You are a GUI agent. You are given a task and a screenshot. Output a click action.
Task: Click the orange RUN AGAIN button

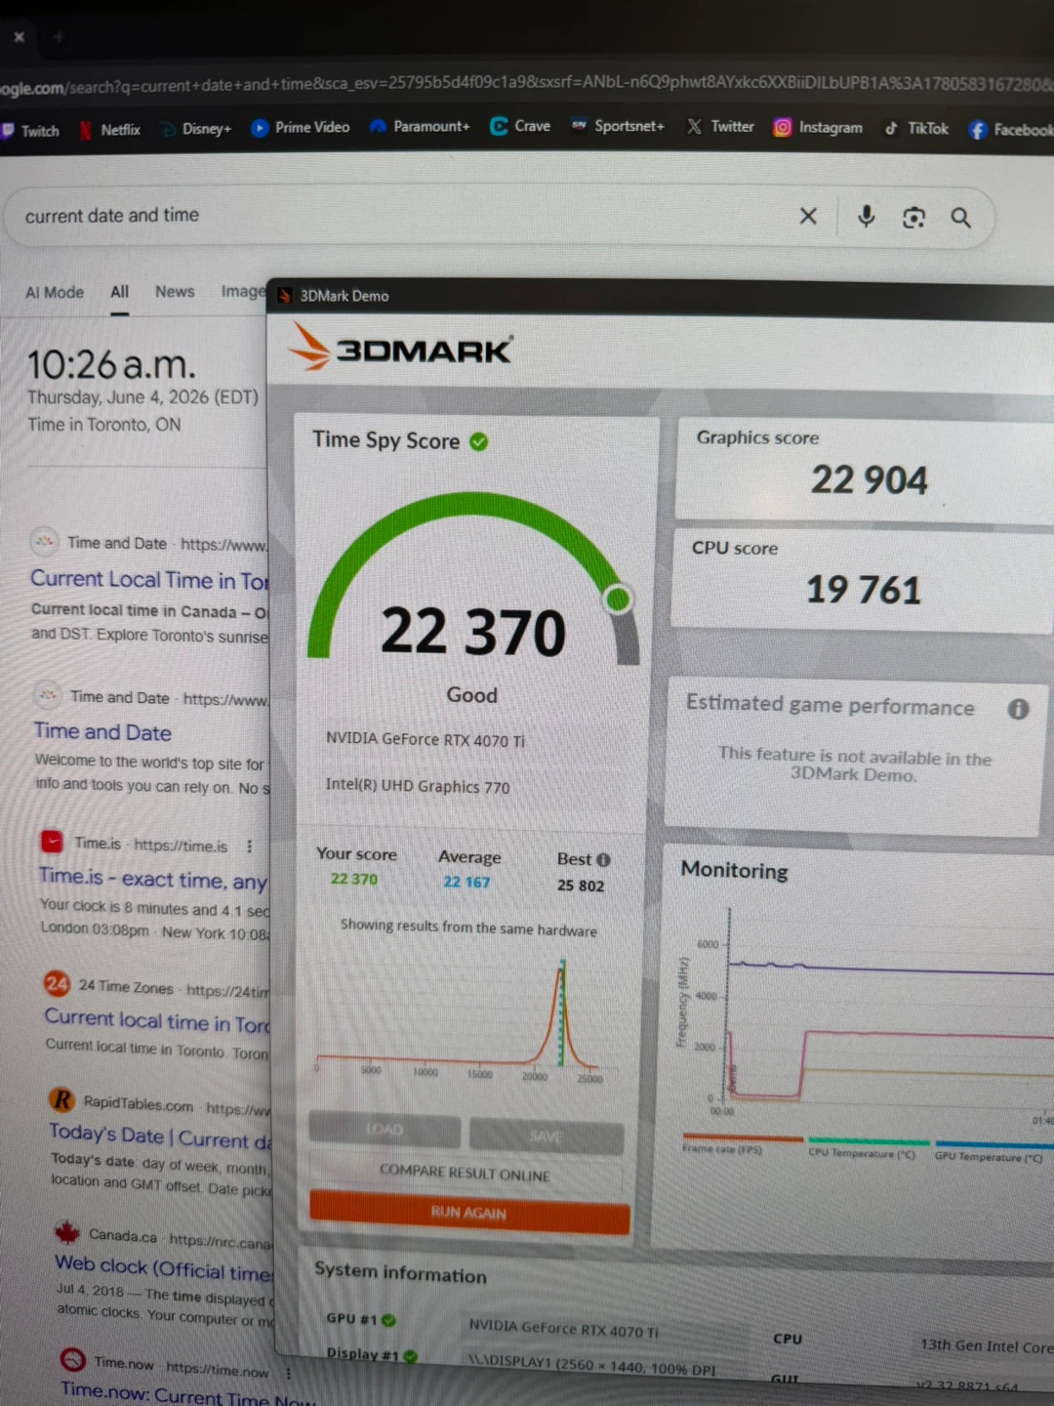pos(469,1212)
